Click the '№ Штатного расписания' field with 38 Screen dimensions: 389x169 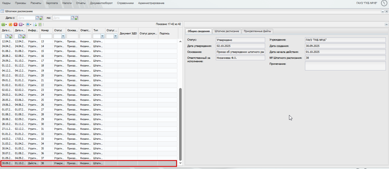click(345, 58)
